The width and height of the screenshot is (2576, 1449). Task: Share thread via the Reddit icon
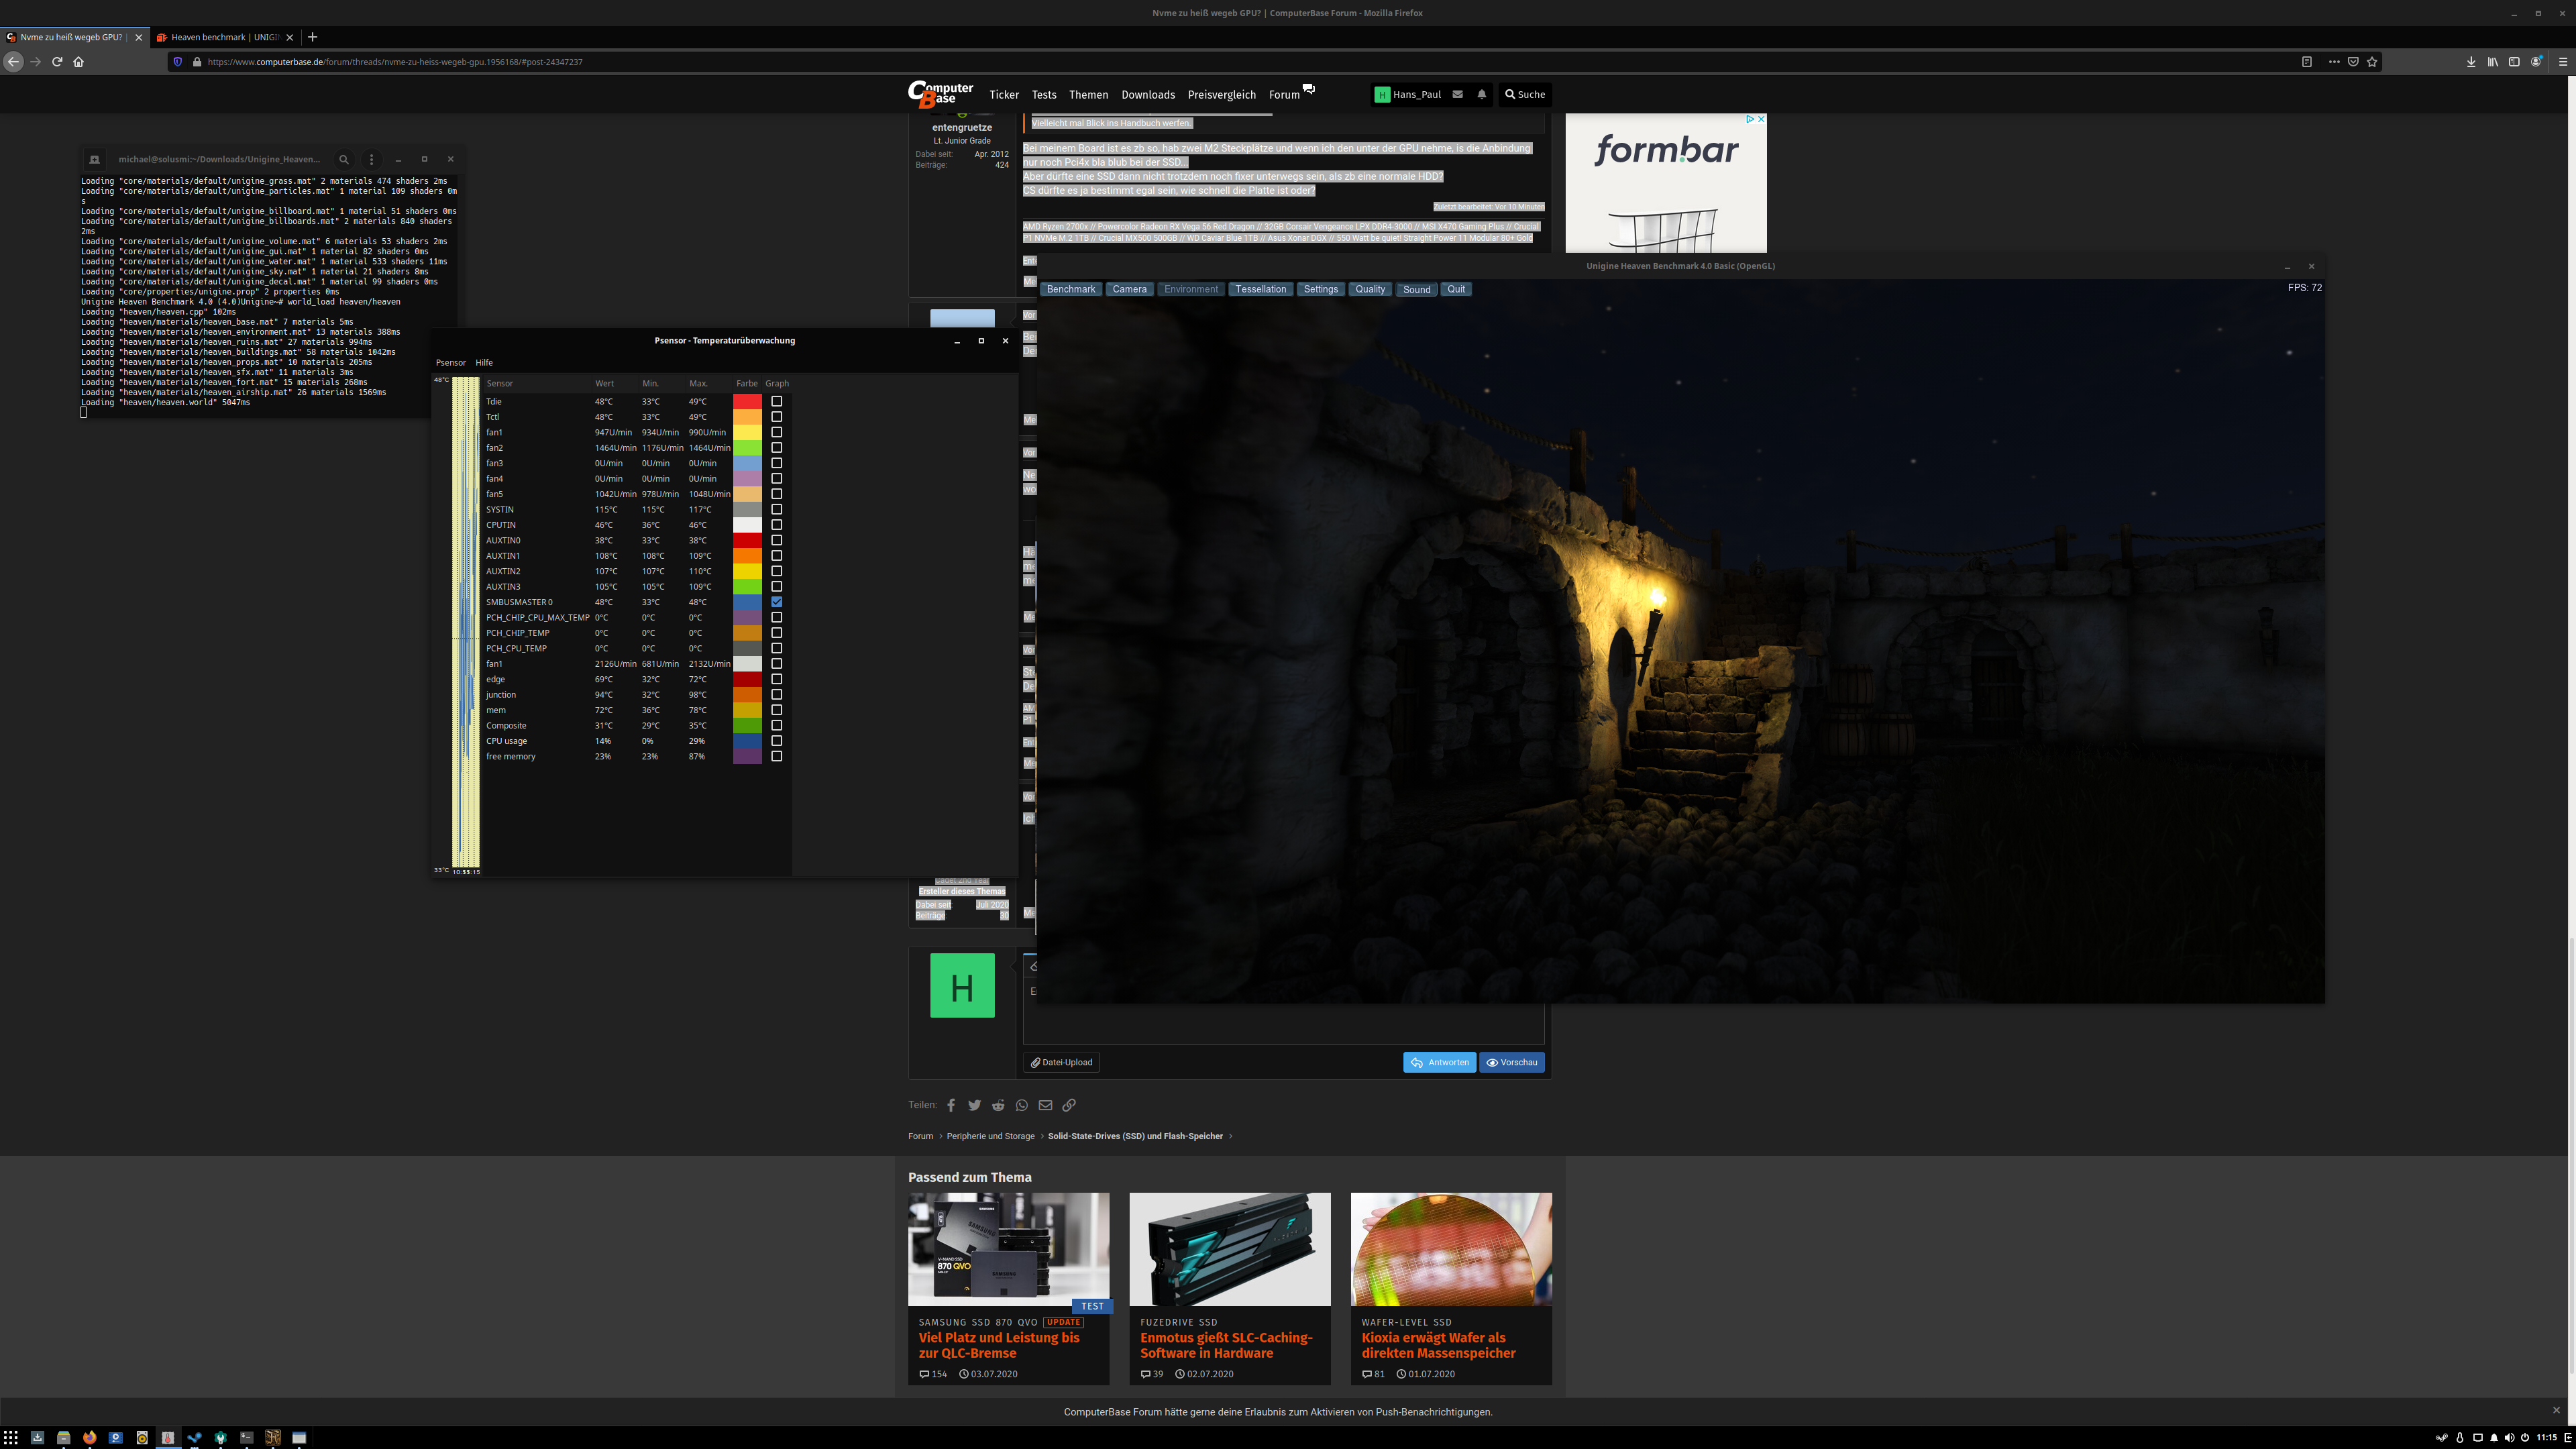[997, 1105]
